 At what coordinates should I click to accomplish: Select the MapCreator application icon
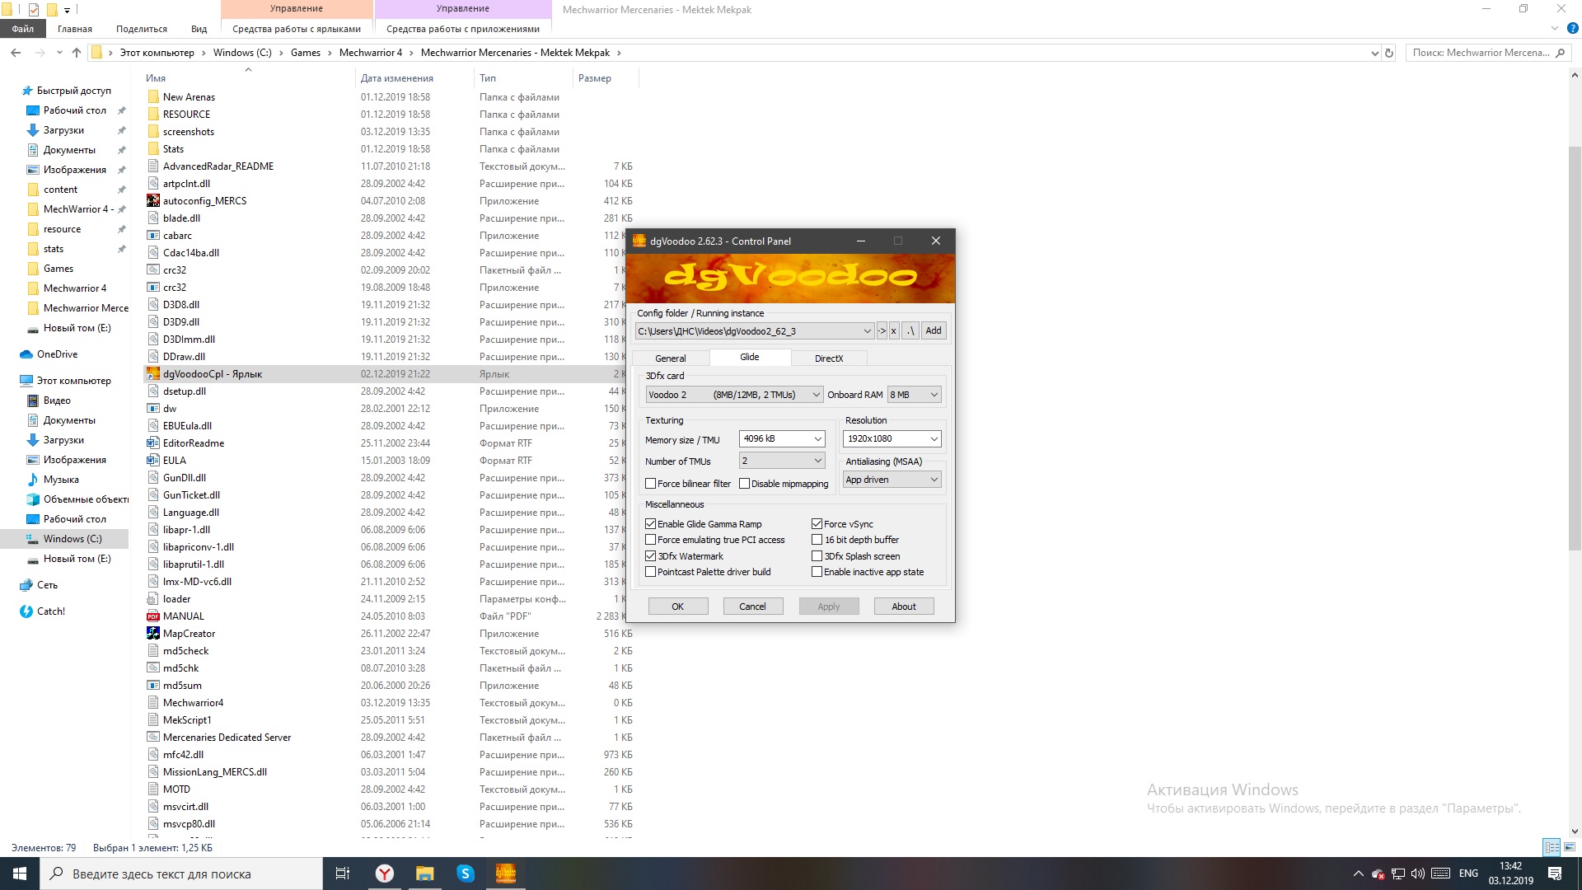pyautogui.click(x=153, y=634)
